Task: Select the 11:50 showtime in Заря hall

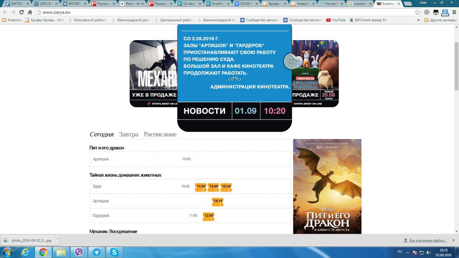Action: 201,187
